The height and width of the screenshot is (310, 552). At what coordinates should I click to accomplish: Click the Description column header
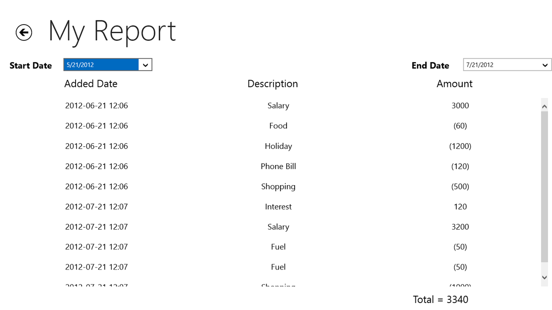click(x=273, y=84)
